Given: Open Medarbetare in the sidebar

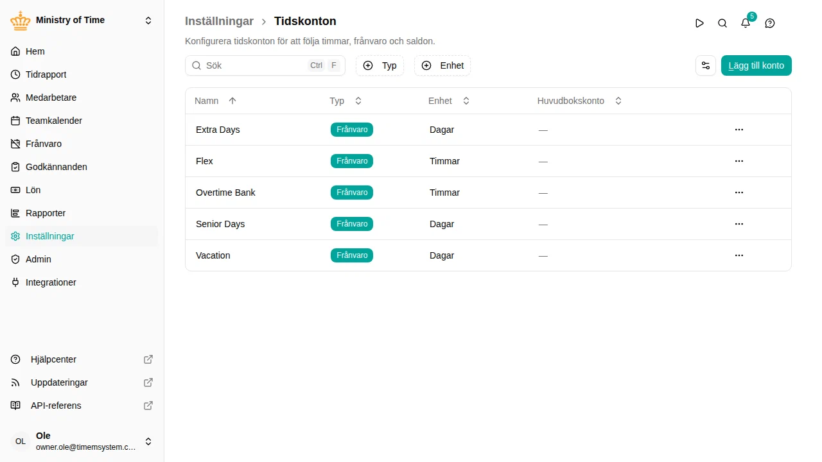Looking at the screenshot, I should (x=82, y=98).
